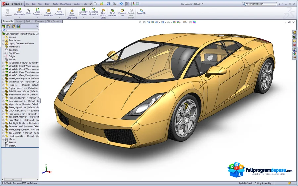Click the Save icon
The height and width of the screenshot is (186, 298).
(108, 4)
